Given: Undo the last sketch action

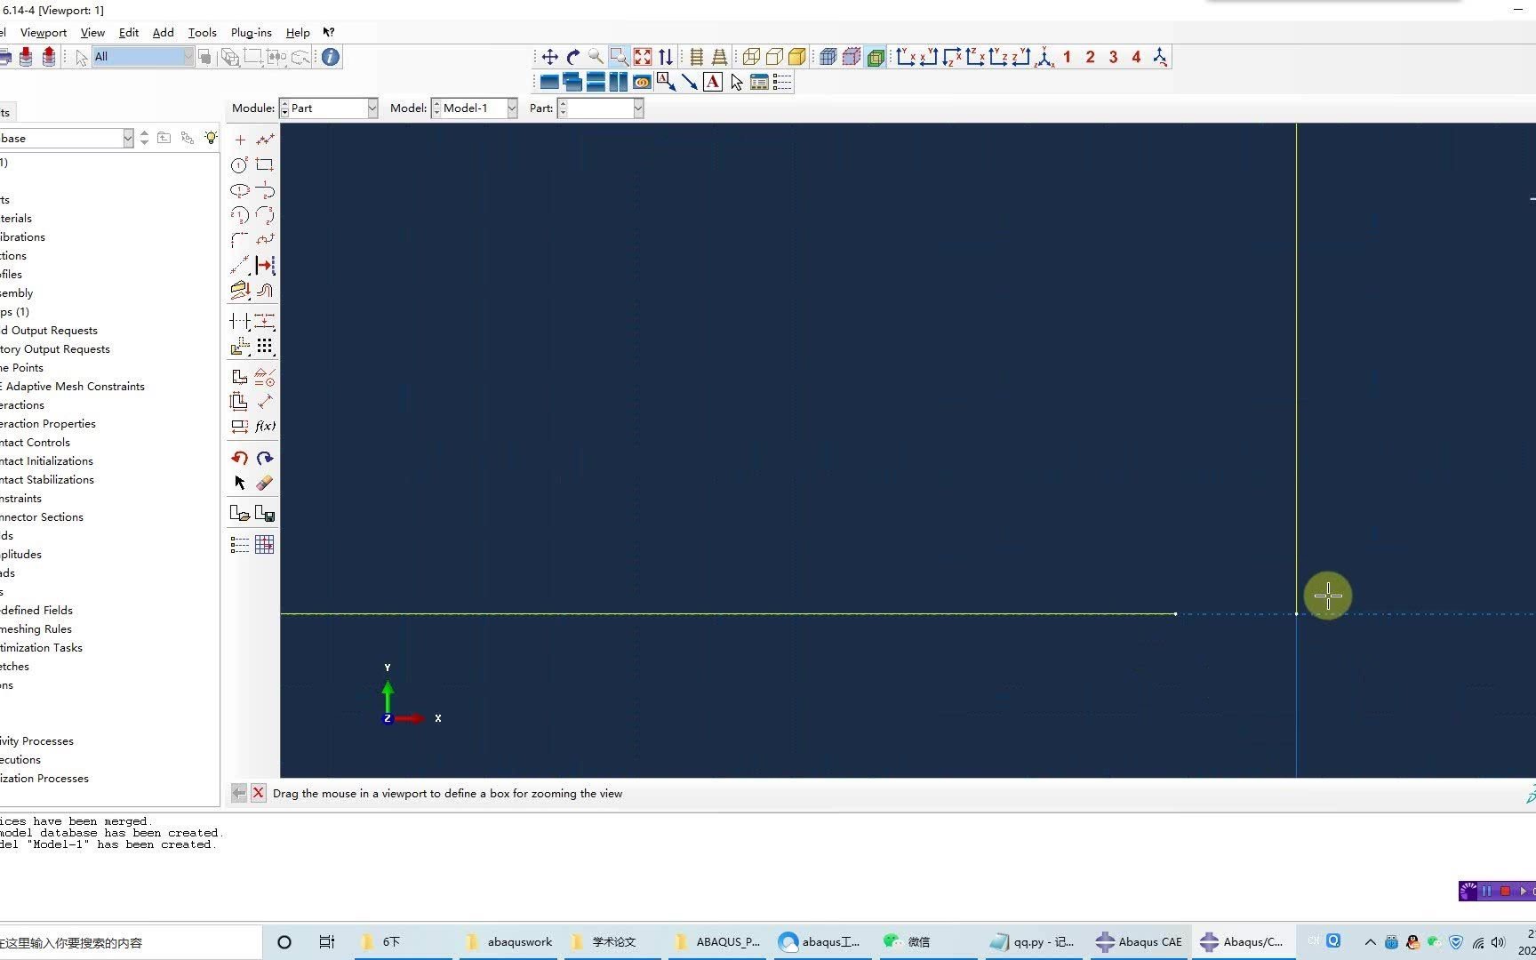Looking at the screenshot, I should (x=238, y=457).
